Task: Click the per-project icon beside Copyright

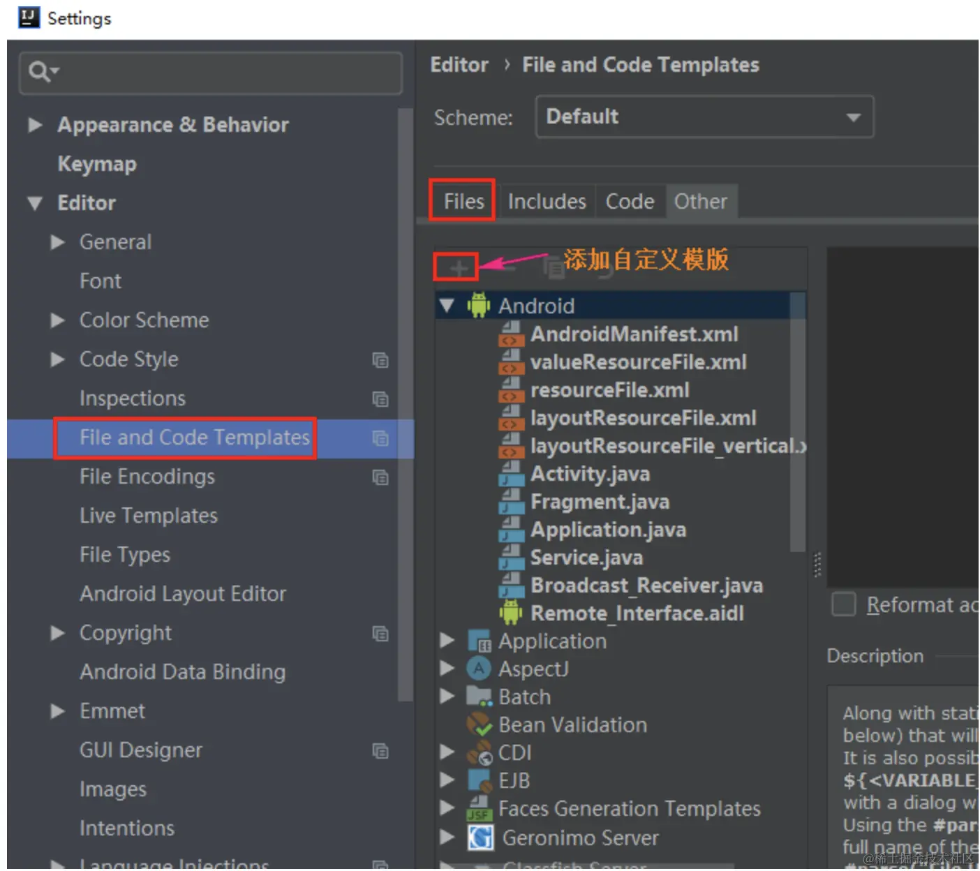Action: (380, 634)
